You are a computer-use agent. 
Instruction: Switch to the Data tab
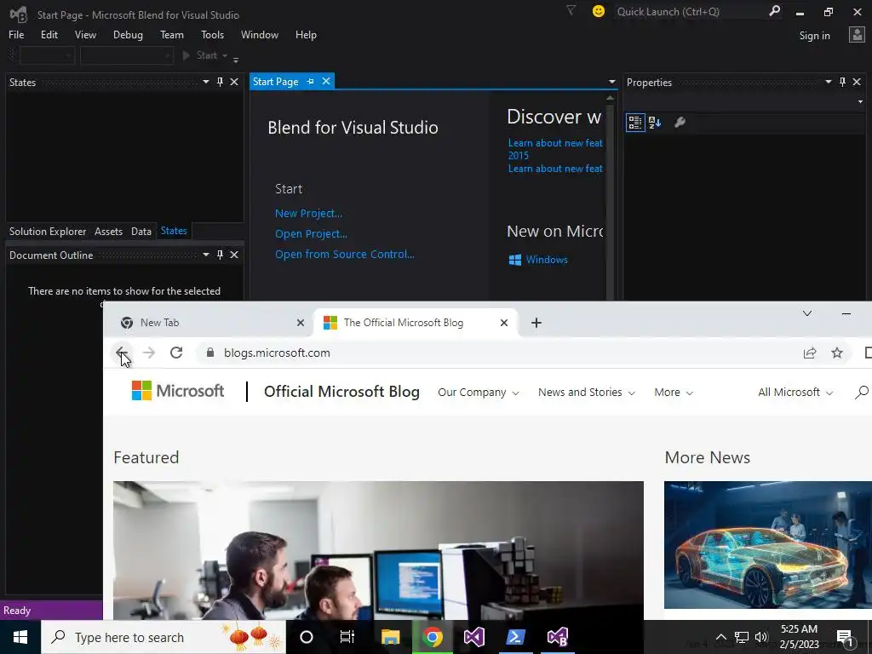(141, 232)
